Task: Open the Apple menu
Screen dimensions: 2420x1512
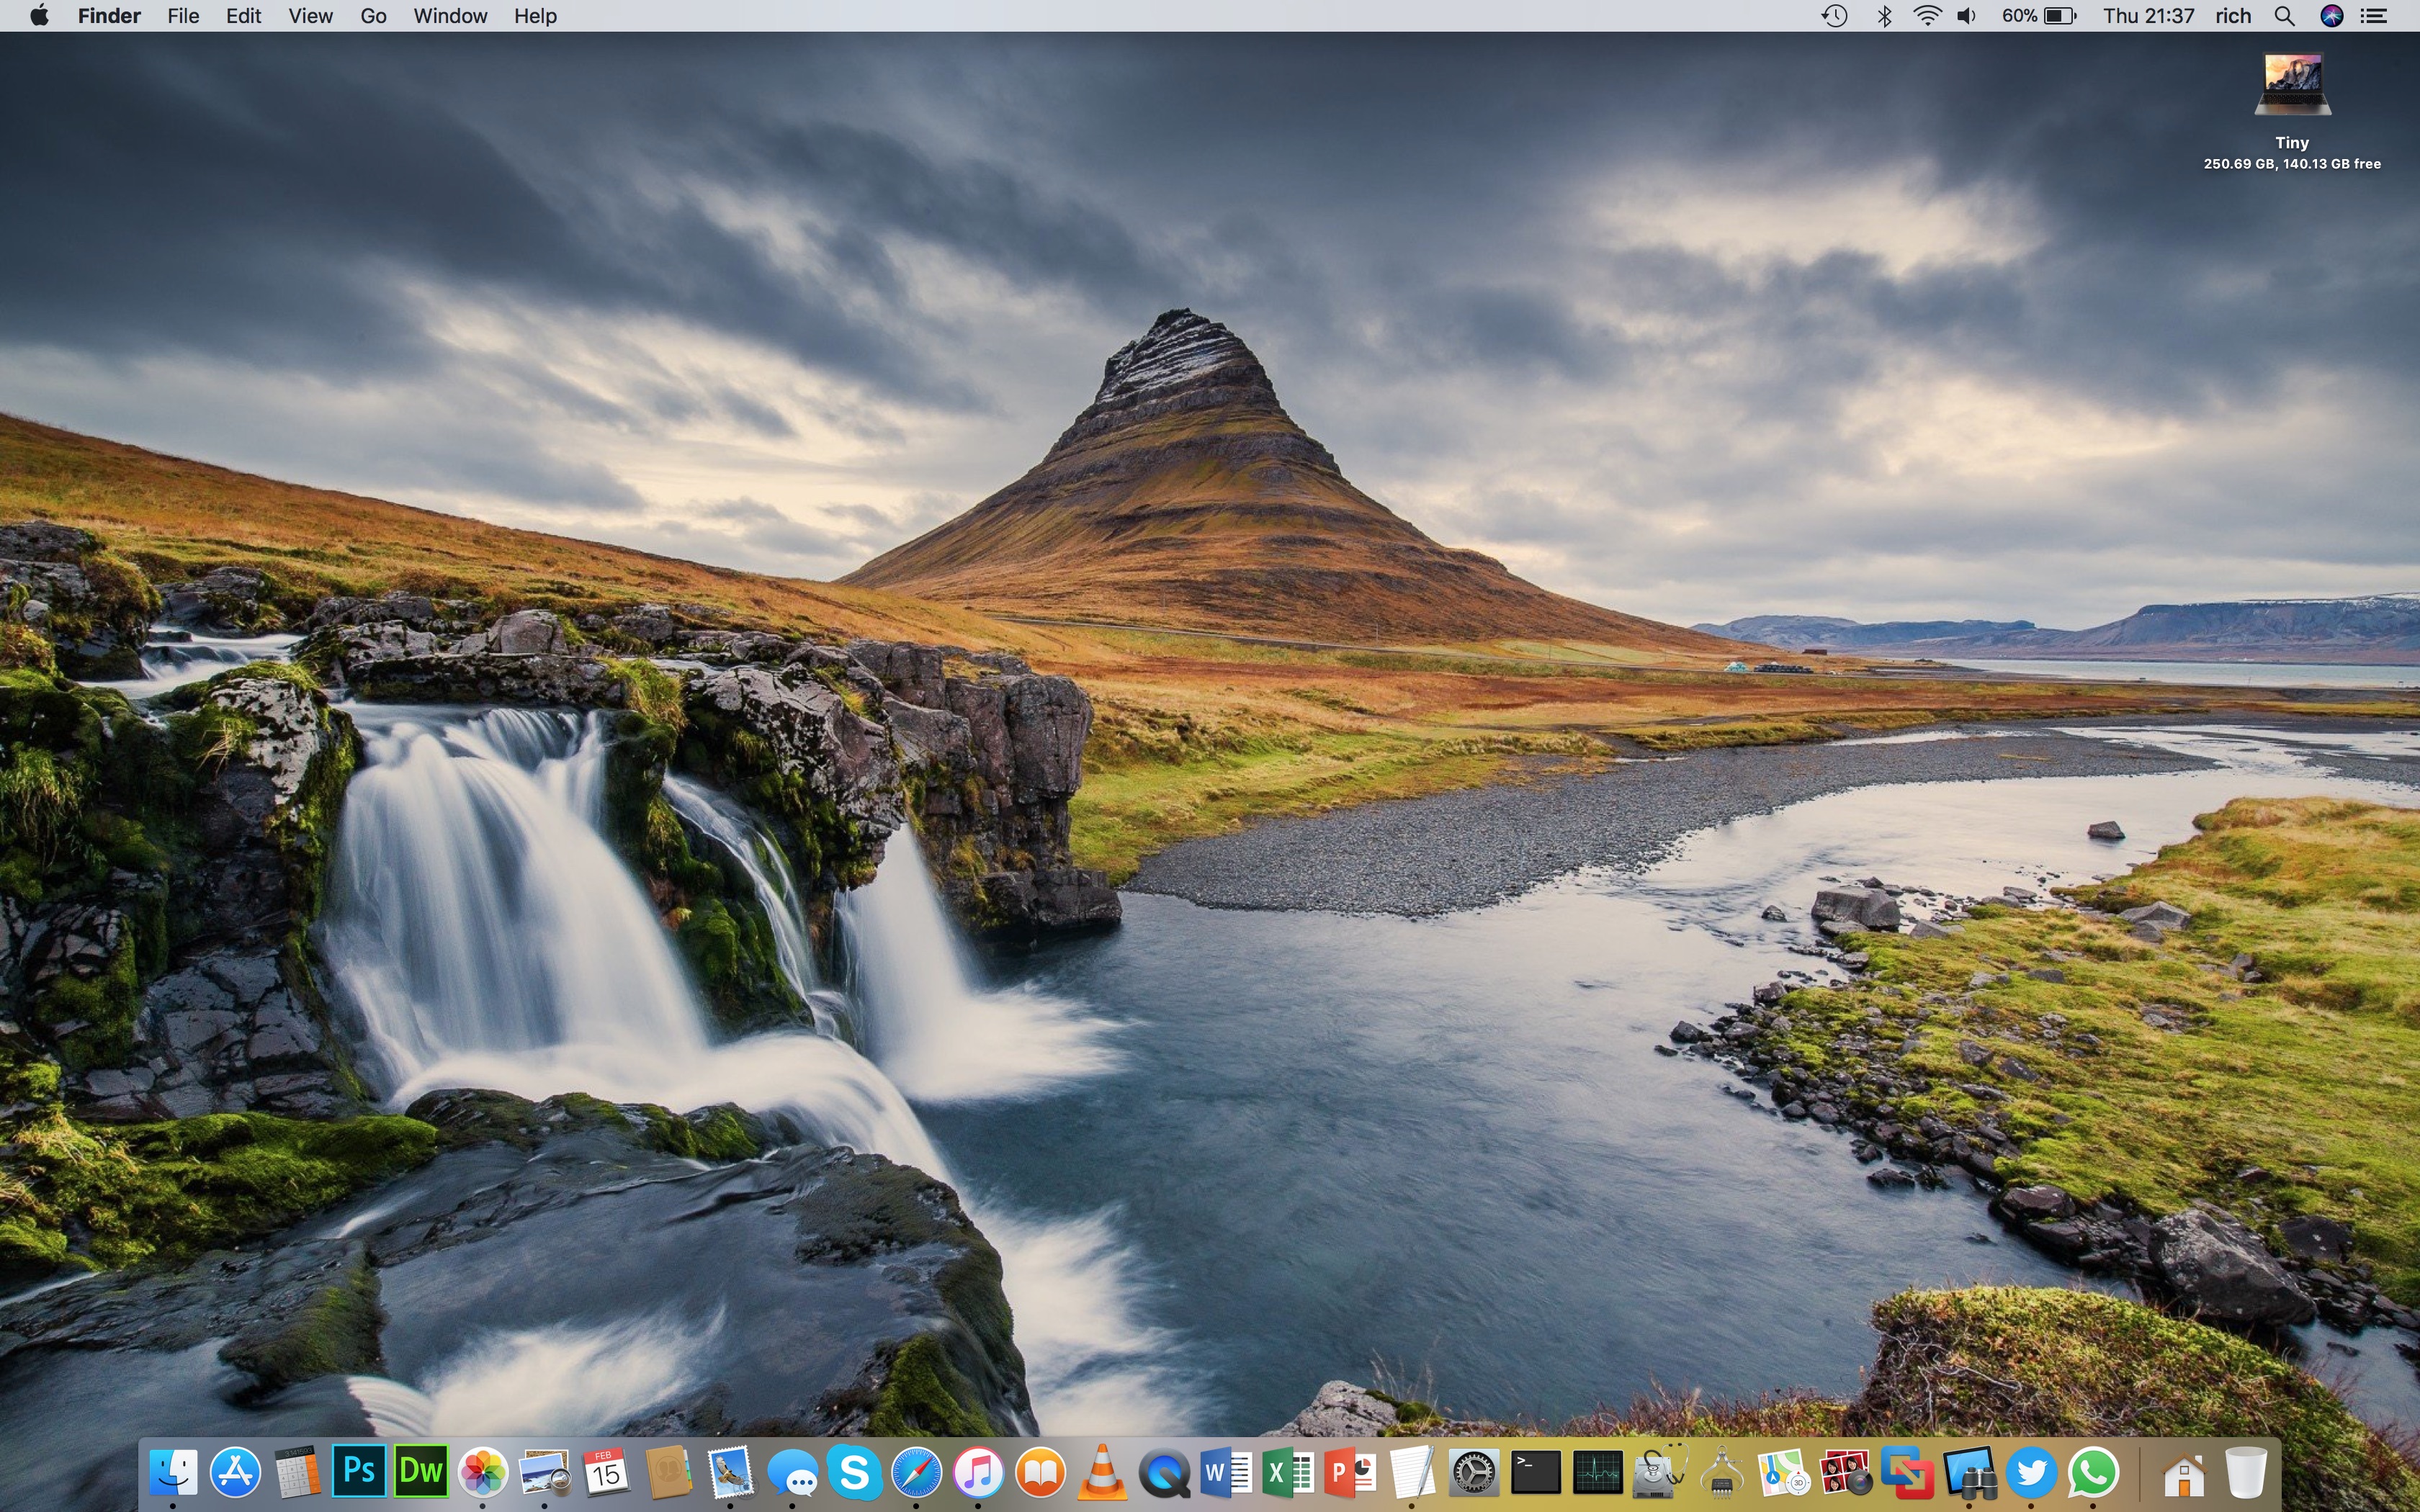Action: (x=39, y=16)
